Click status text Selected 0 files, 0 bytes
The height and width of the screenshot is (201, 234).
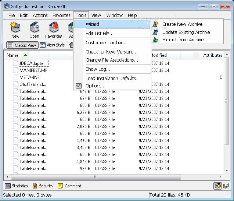(x=27, y=195)
